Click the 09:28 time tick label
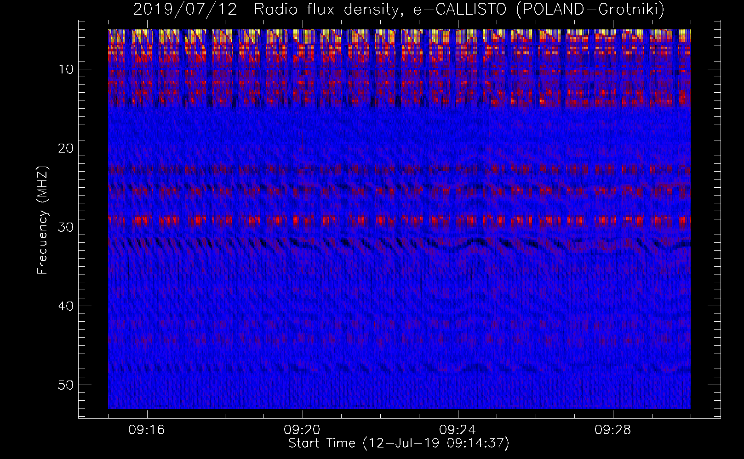Viewport: 744px width, 459px height. [x=613, y=430]
